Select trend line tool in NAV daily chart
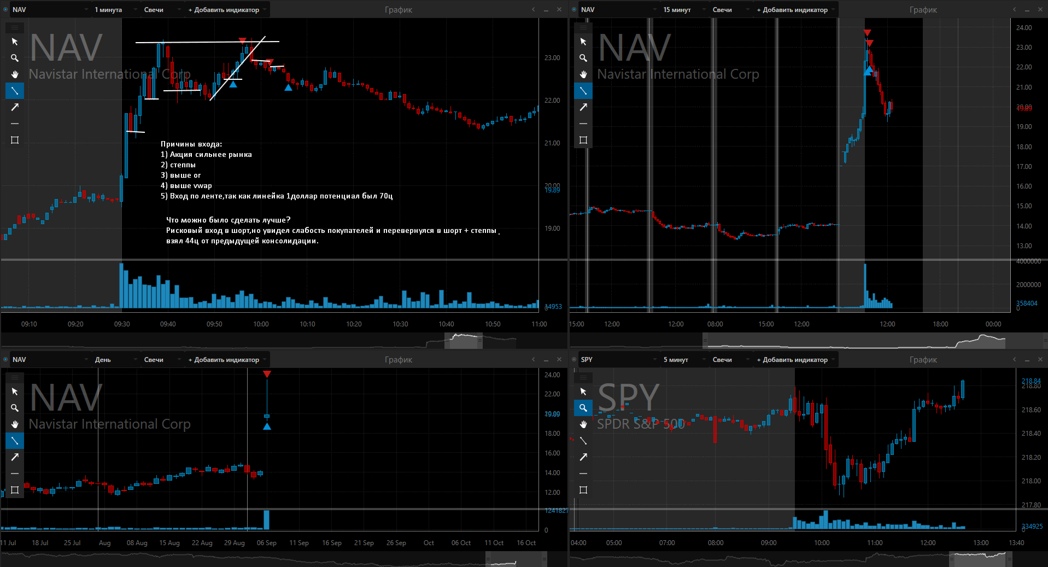This screenshot has height=567, width=1048. tap(15, 441)
